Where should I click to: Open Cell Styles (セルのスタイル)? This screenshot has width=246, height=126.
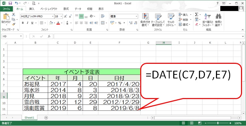coord(171,20)
